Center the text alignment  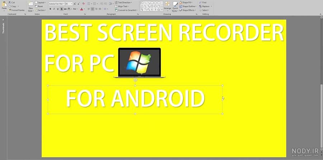pos(93,9)
